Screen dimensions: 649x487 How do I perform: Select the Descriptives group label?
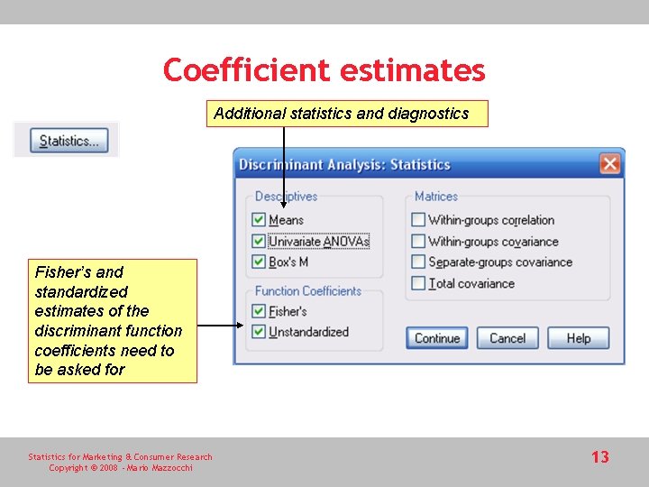(x=286, y=197)
